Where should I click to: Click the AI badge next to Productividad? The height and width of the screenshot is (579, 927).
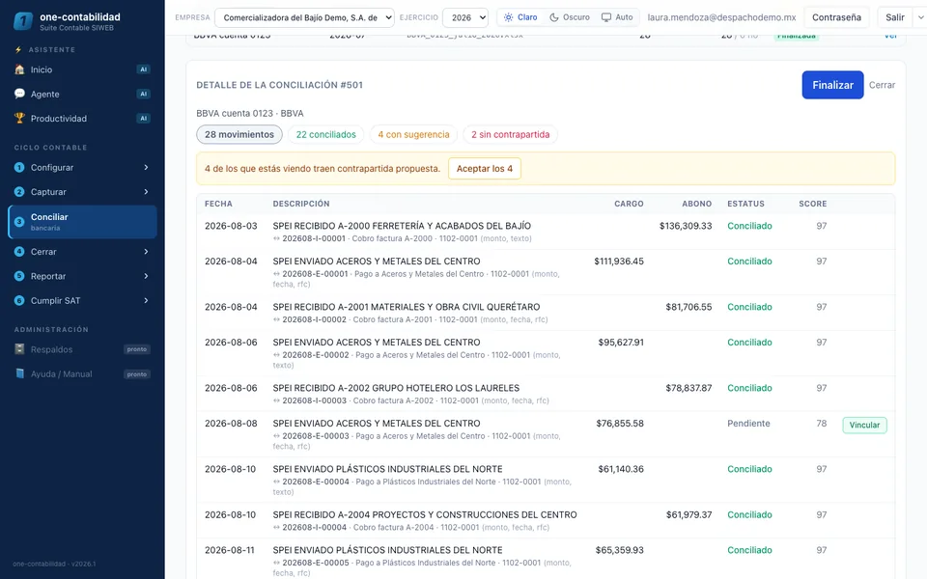click(143, 118)
